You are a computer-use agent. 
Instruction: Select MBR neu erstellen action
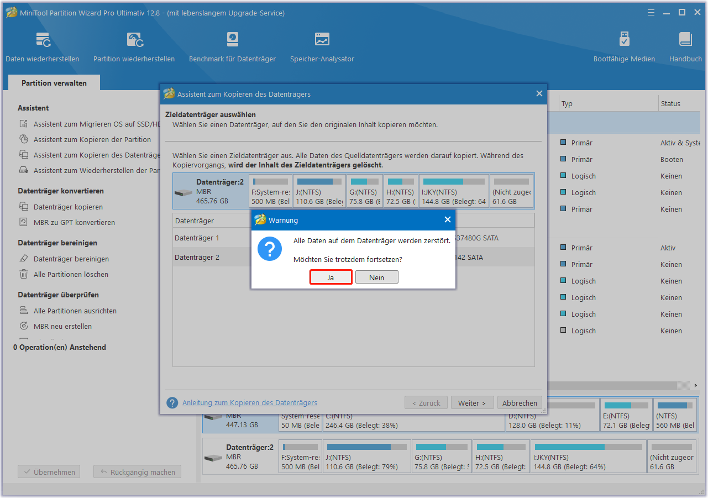(62, 327)
